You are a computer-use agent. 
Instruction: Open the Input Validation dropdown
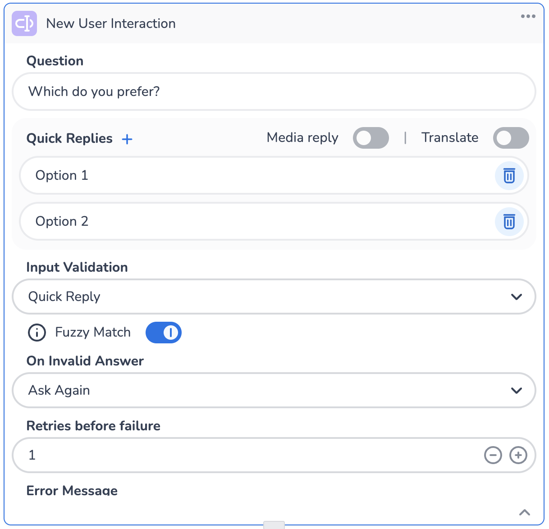(x=274, y=296)
